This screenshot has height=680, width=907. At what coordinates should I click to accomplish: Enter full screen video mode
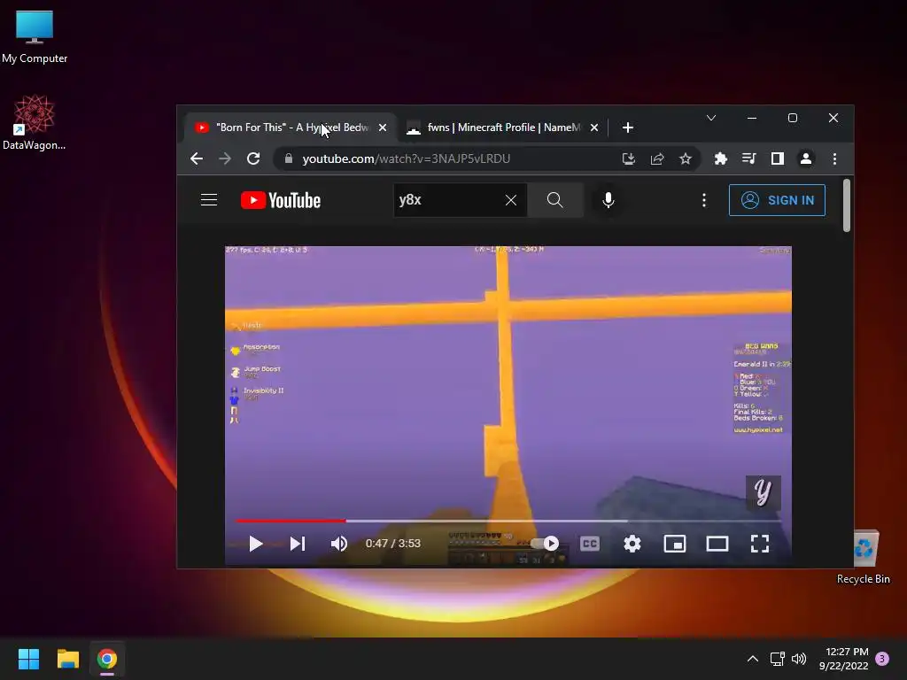click(x=759, y=544)
